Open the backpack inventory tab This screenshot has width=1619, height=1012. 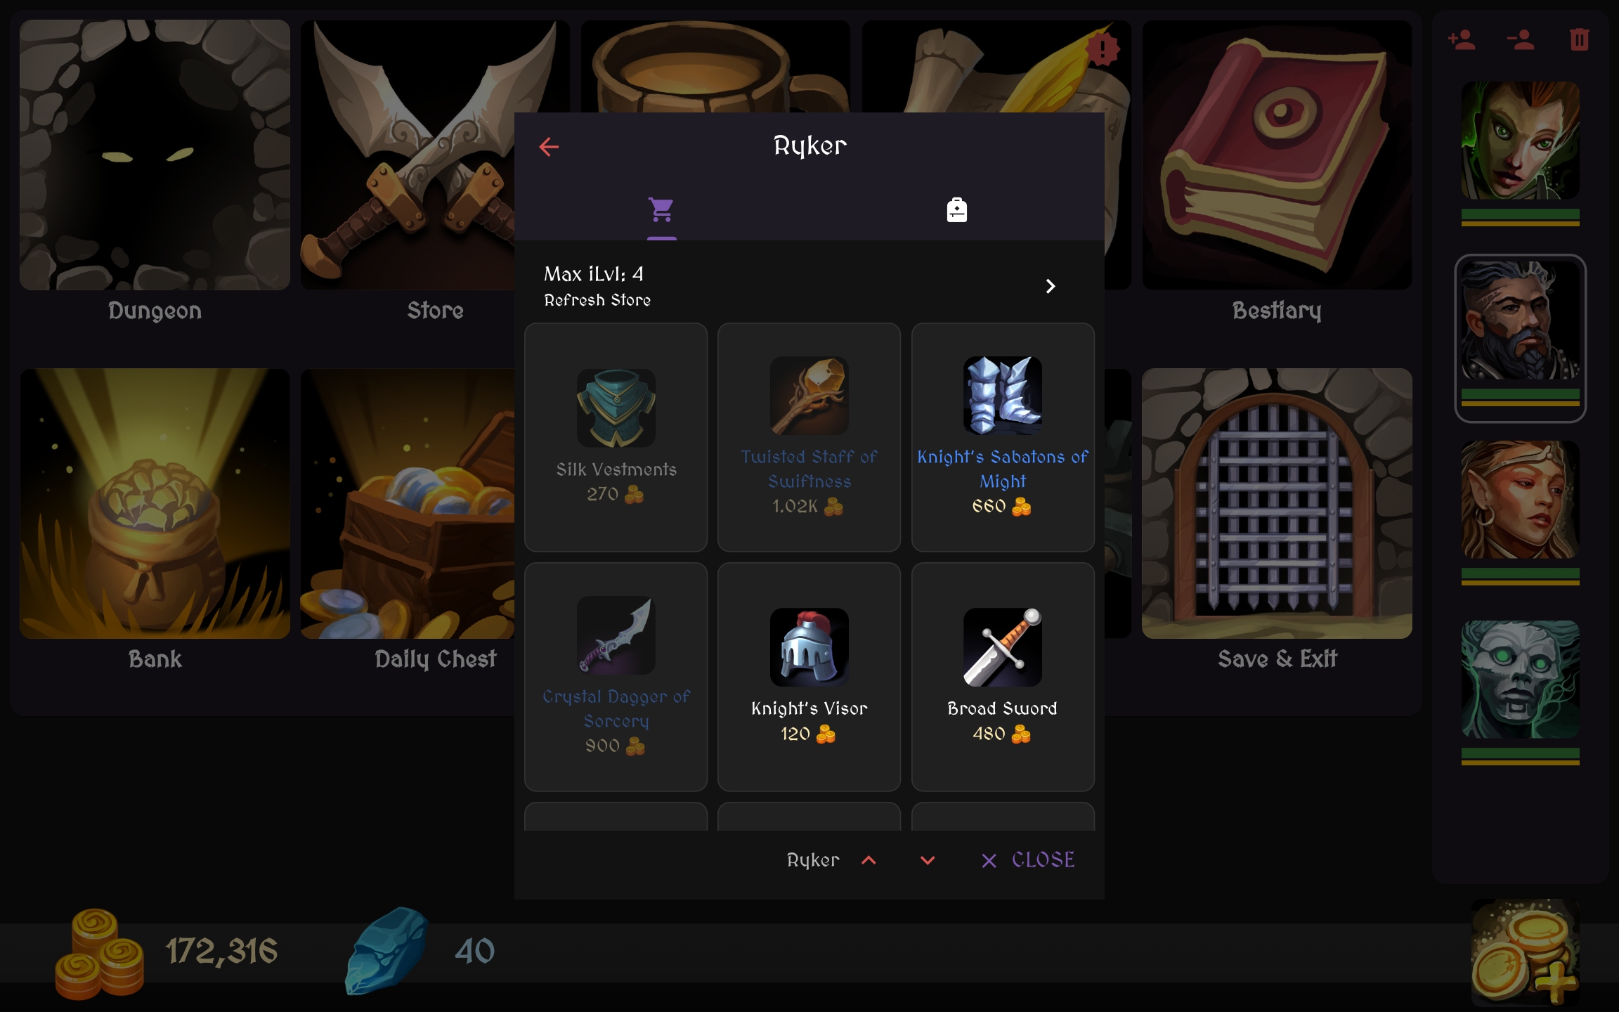pos(956,209)
